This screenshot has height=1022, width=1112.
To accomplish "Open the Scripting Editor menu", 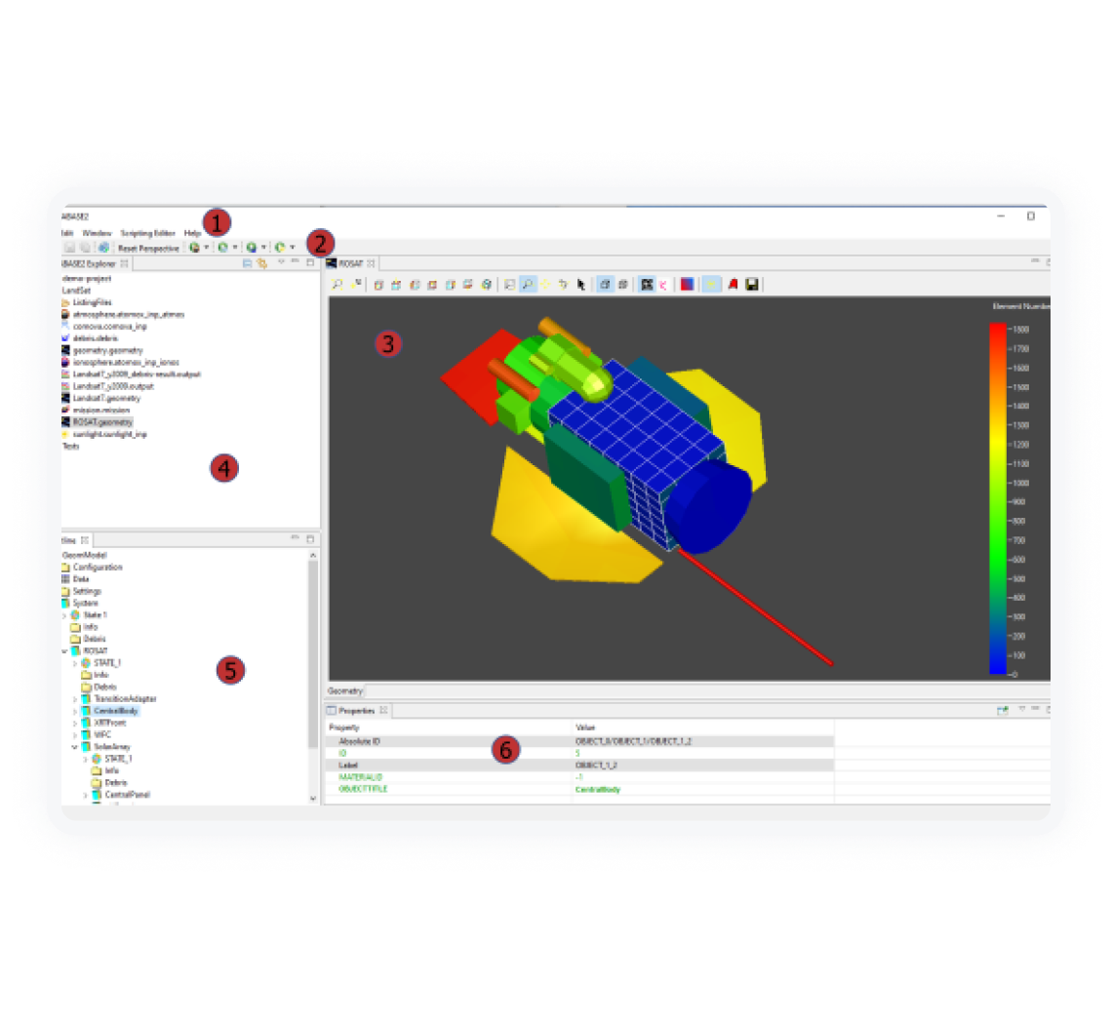I will 147,233.
